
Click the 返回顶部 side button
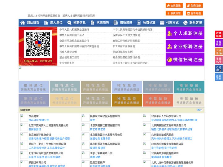click(x=219, y=77)
